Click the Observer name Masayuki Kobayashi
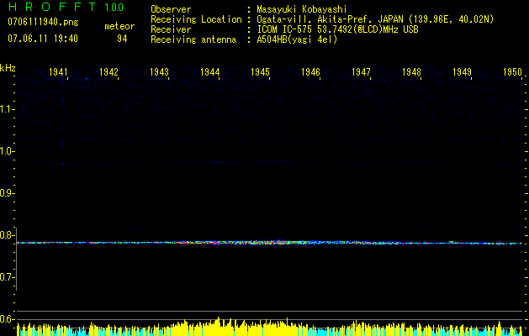The width and height of the screenshot is (529, 336). click(302, 9)
